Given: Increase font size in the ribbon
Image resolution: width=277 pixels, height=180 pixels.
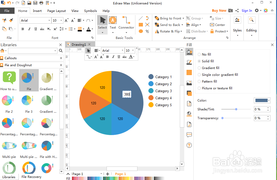Looking at the screenshot, I should pyautogui.click(x=67, y=20).
